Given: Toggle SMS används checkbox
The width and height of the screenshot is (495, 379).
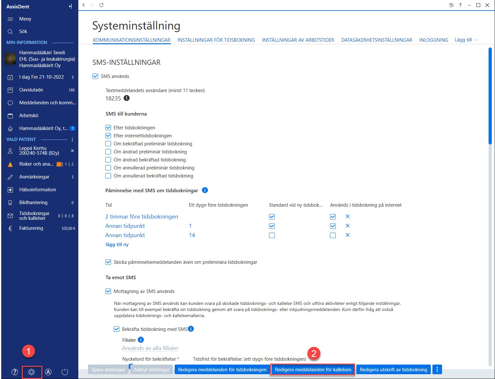Looking at the screenshot, I should click(x=95, y=76).
